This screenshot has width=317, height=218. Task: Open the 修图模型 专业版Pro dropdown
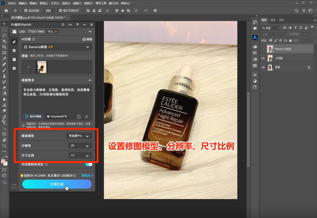79,136
